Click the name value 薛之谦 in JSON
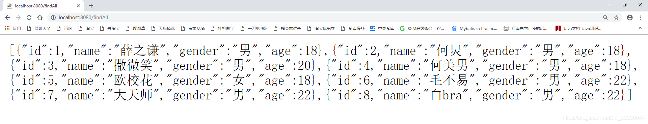 click(140, 51)
